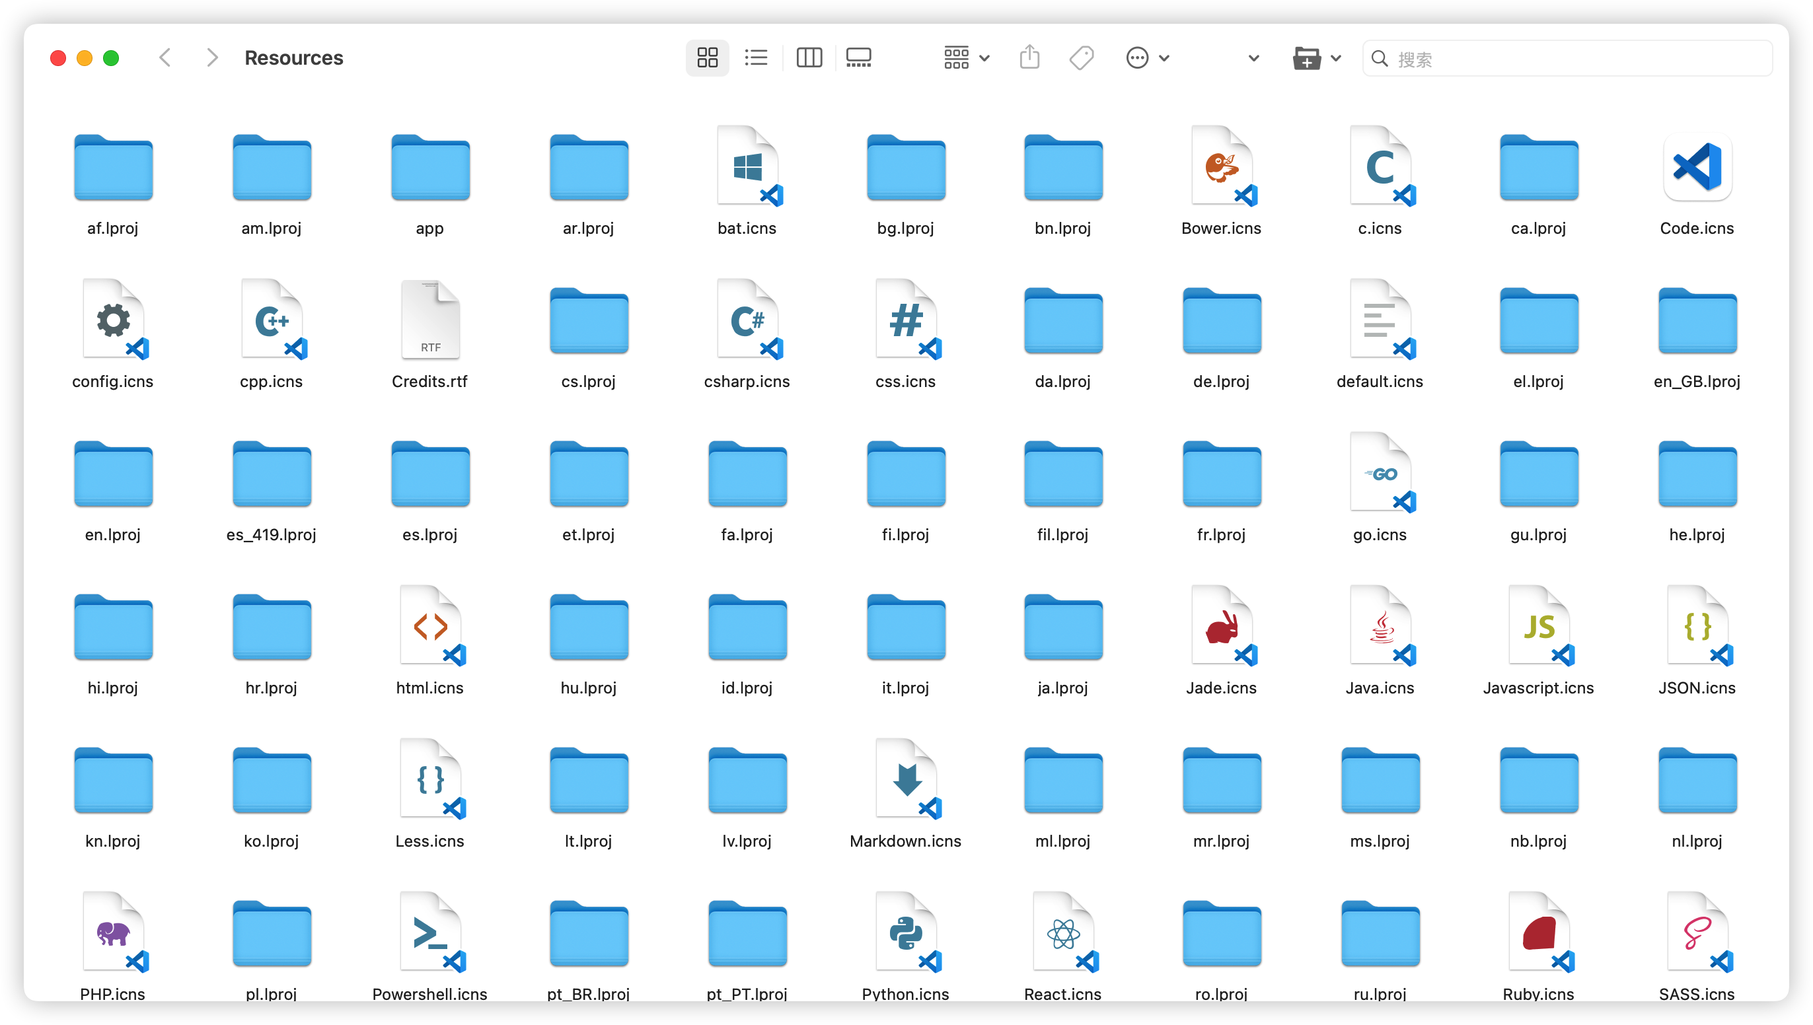Switch to gallery view
The height and width of the screenshot is (1025, 1813).
(x=858, y=57)
